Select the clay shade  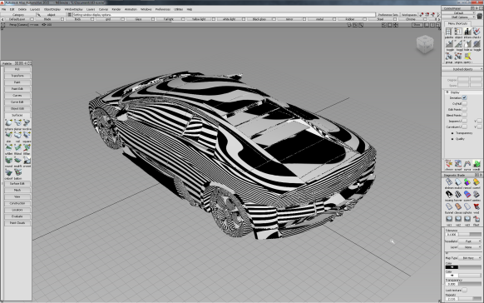point(458,207)
